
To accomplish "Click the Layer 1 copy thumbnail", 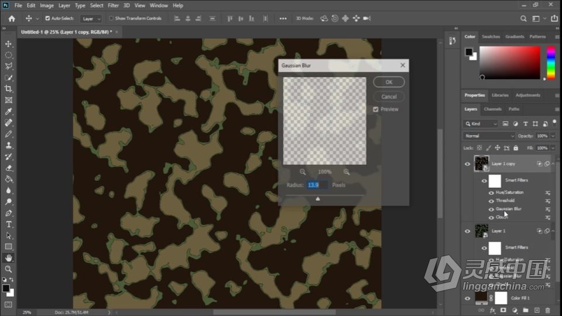I will coord(481,163).
